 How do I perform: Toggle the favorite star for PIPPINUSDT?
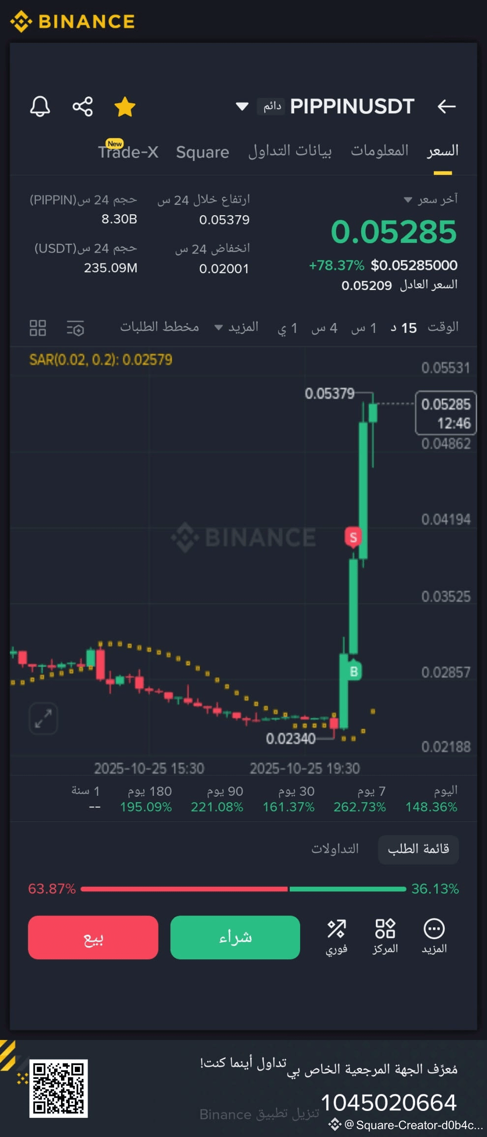tap(125, 106)
